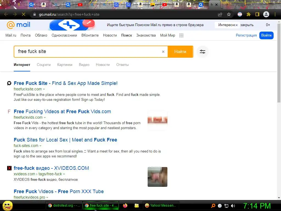
Task: Click the @mail logo
Action: pos(18,25)
